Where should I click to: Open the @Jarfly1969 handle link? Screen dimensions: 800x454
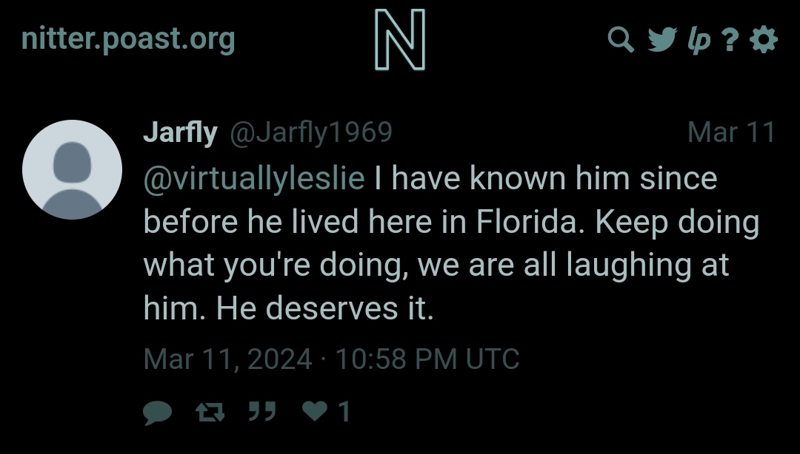pos(311,132)
